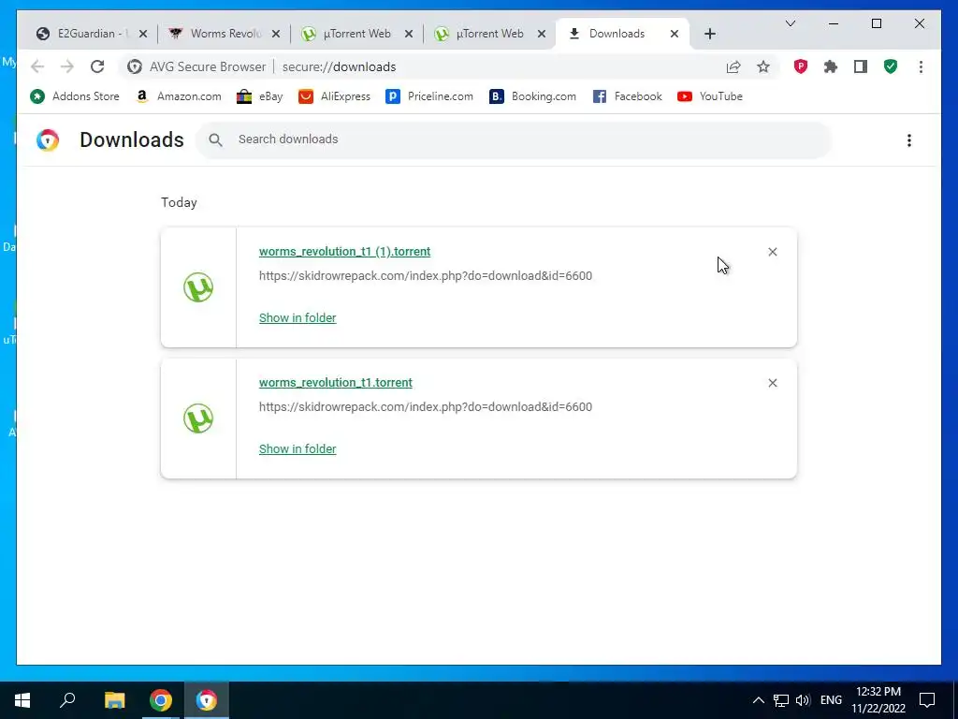Click the source URL under worms_revolution_t1 (1).torrent
Viewport: 958px width, 719px height.
click(426, 276)
